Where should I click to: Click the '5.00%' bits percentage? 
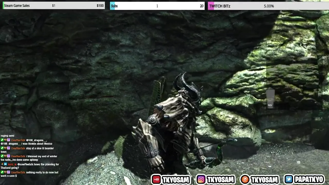tap(269, 6)
